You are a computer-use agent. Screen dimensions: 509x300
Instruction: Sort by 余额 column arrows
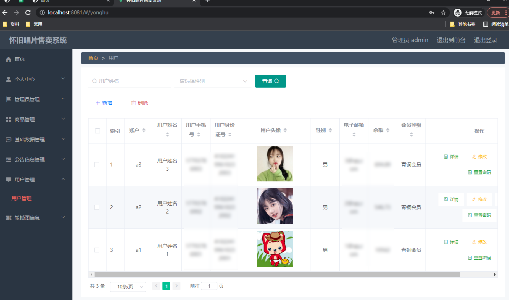(x=388, y=130)
